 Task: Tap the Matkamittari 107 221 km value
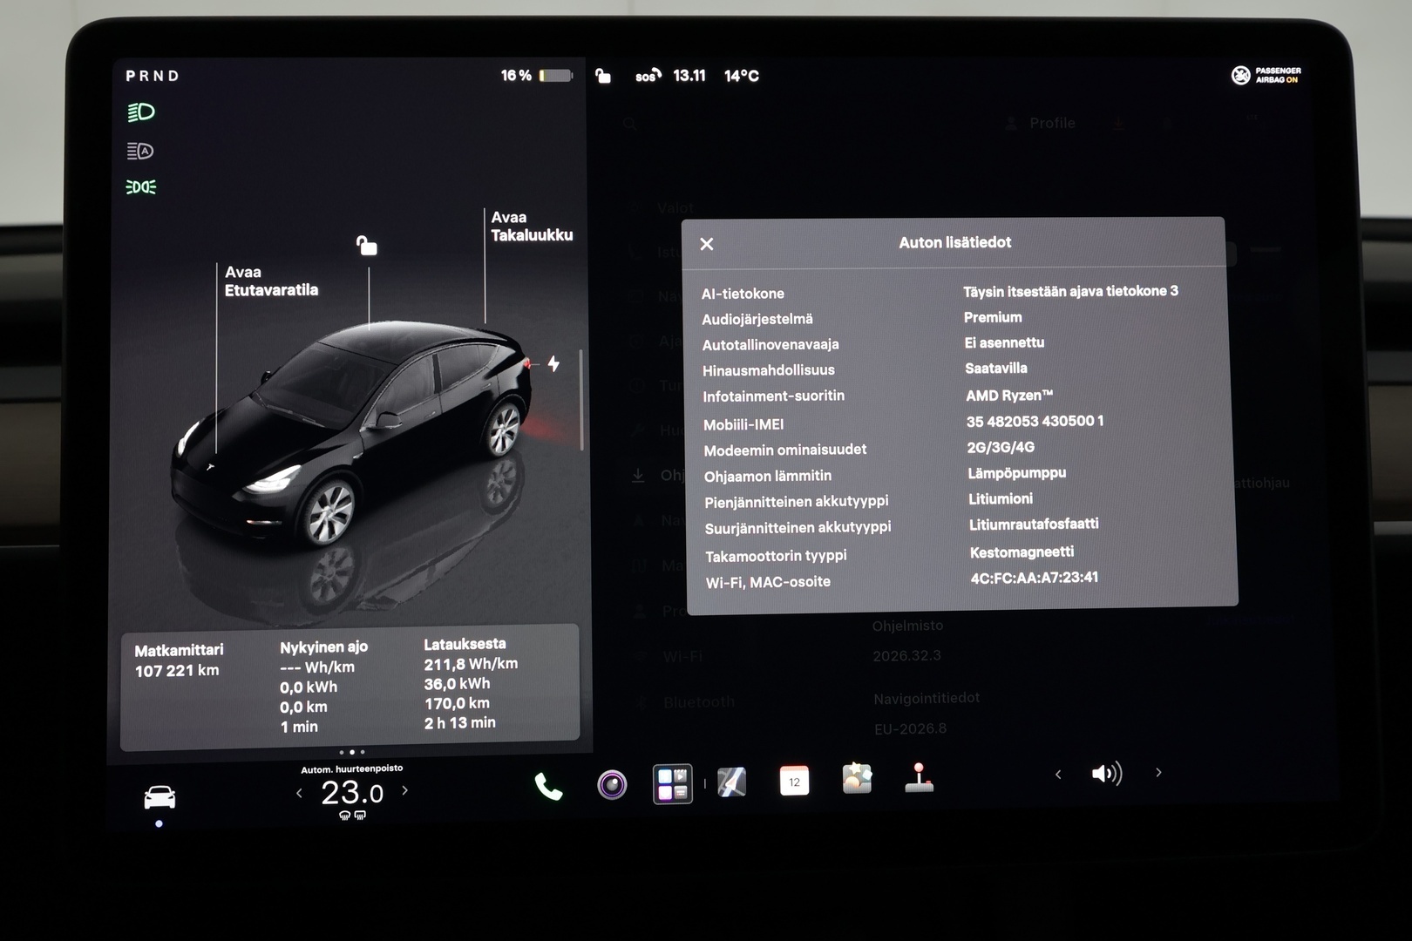177,671
